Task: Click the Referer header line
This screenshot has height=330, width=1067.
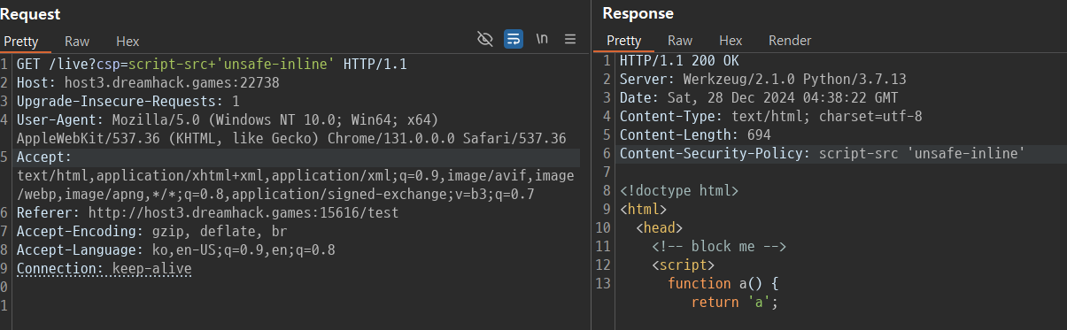Action: [x=207, y=212]
